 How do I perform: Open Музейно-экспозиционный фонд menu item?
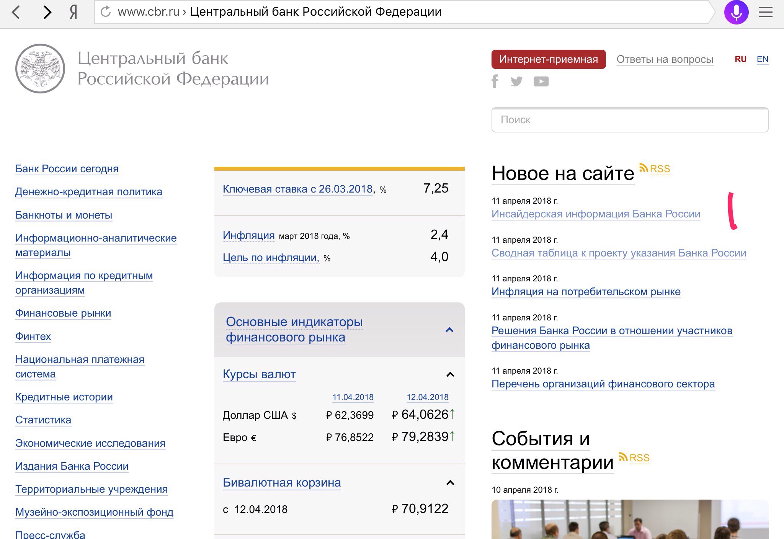[x=95, y=512]
